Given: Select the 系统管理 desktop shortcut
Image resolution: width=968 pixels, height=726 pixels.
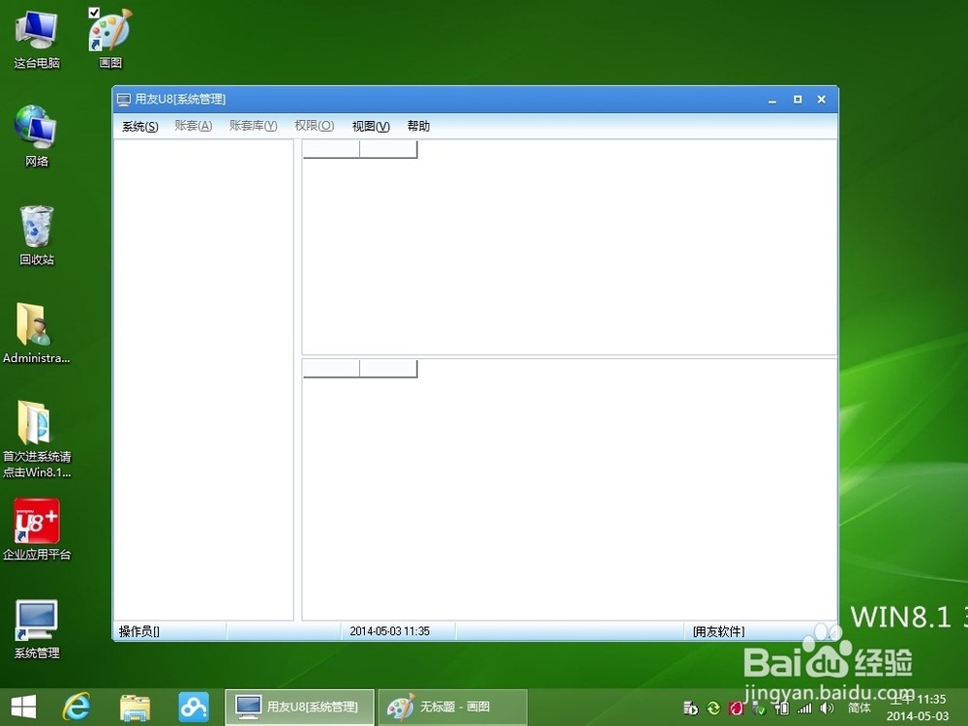Looking at the screenshot, I should (x=37, y=628).
